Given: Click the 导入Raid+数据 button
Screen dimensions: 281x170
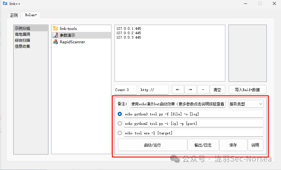Looking at the screenshot, I should pos(247,90).
